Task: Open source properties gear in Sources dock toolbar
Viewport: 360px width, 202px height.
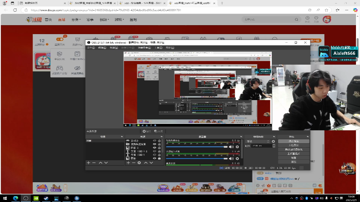Action: tap(139, 162)
